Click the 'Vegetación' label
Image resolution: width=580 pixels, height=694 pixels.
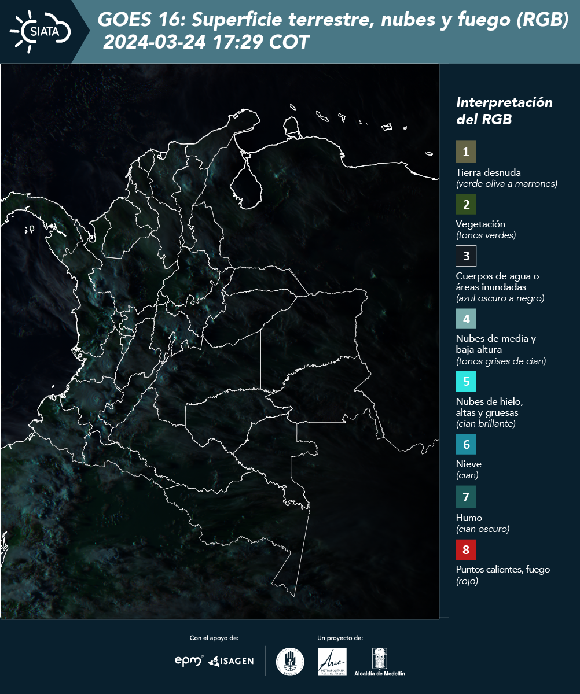click(x=480, y=224)
